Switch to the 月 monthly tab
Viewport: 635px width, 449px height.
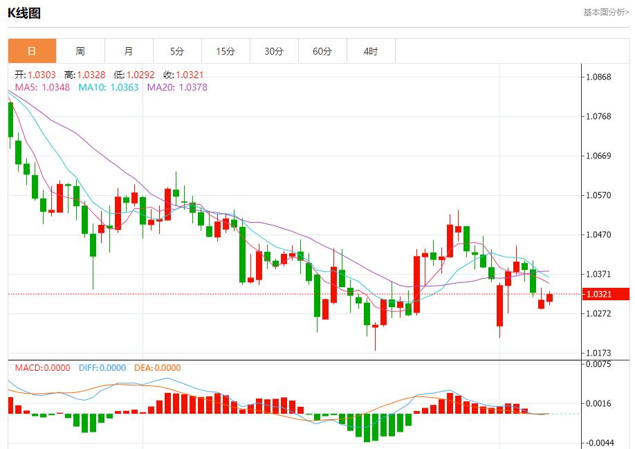pyautogui.click(x=129, y=51)
